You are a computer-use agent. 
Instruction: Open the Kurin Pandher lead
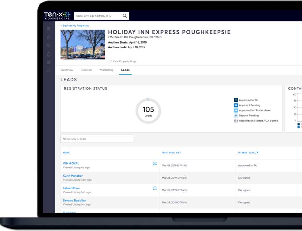pos(73,176)
